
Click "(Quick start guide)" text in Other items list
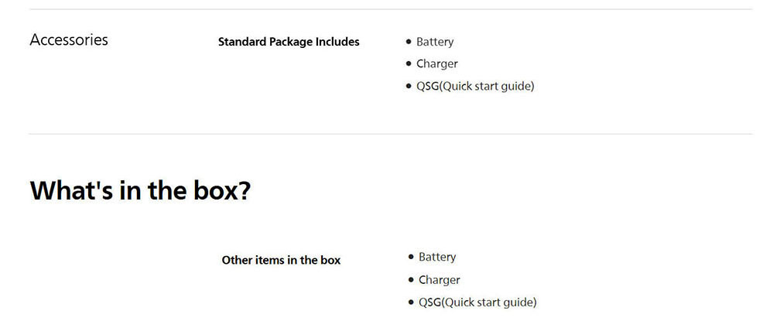[489, 302]
